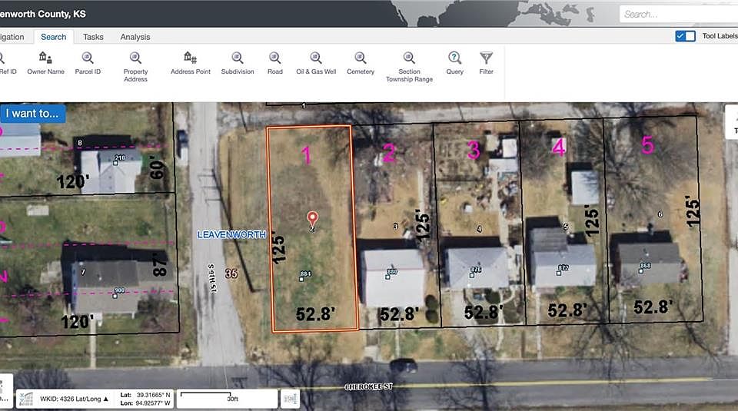Click address point marker 876

472,274
